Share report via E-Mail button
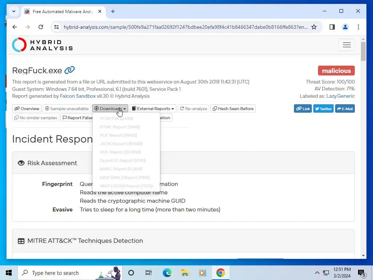 click(x=345, y=109)
